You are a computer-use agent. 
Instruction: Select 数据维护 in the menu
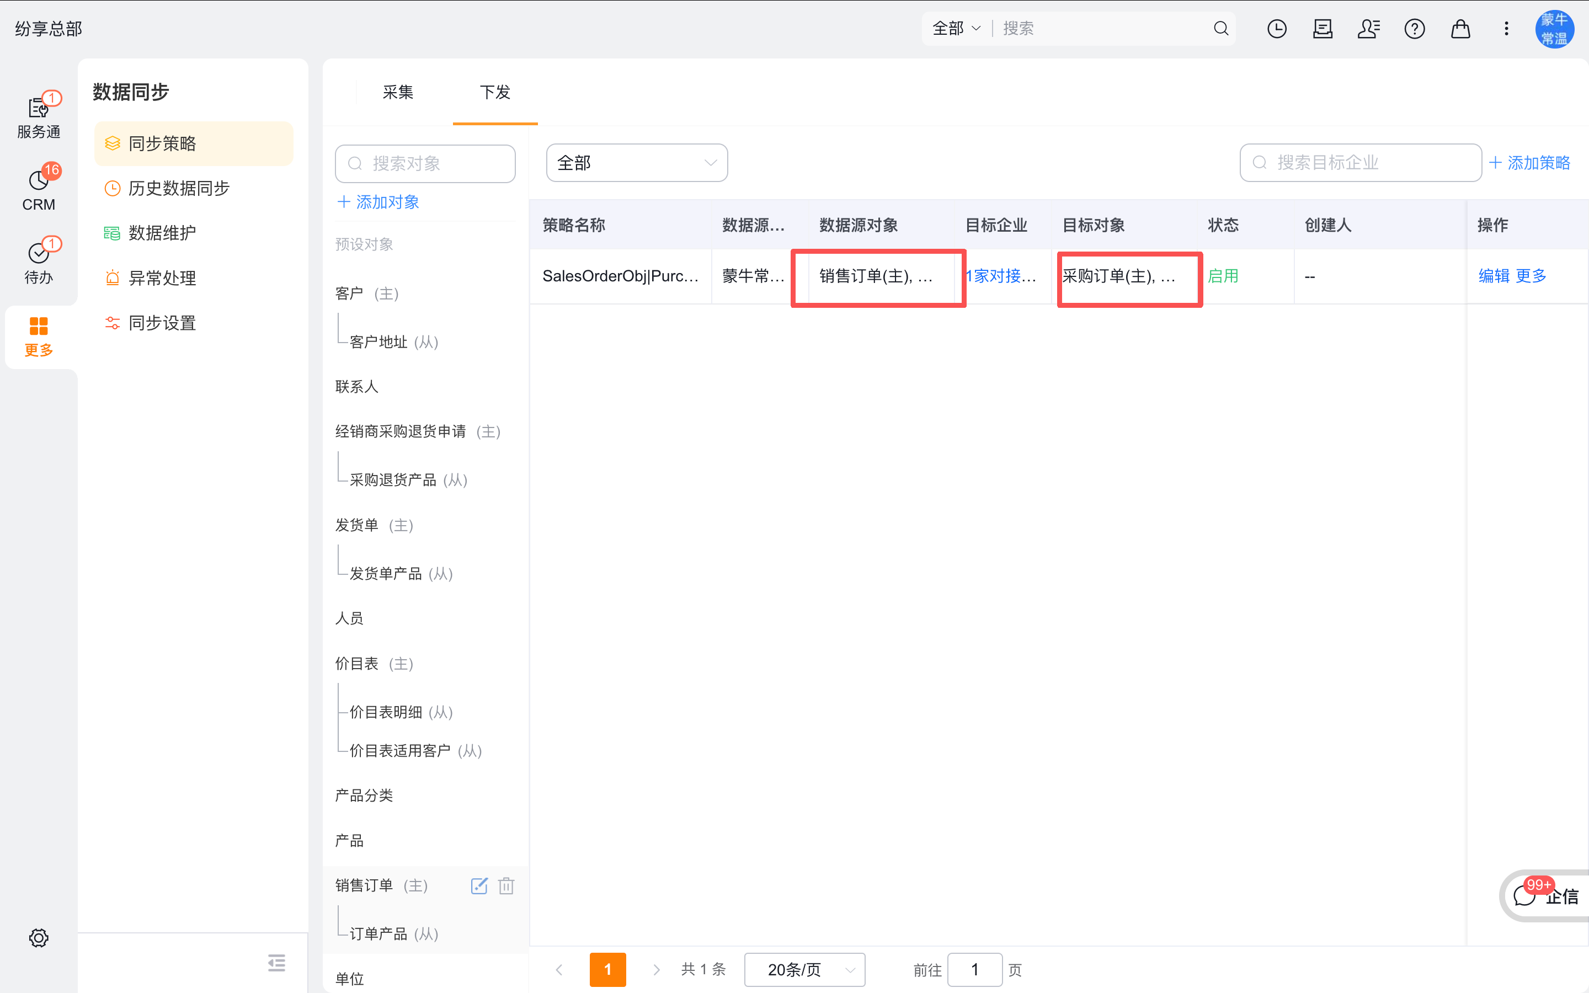coord(194,233)
